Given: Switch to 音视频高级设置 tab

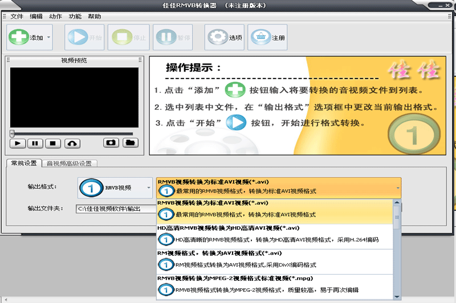Looking at the screenshot, I should point(69,164).
